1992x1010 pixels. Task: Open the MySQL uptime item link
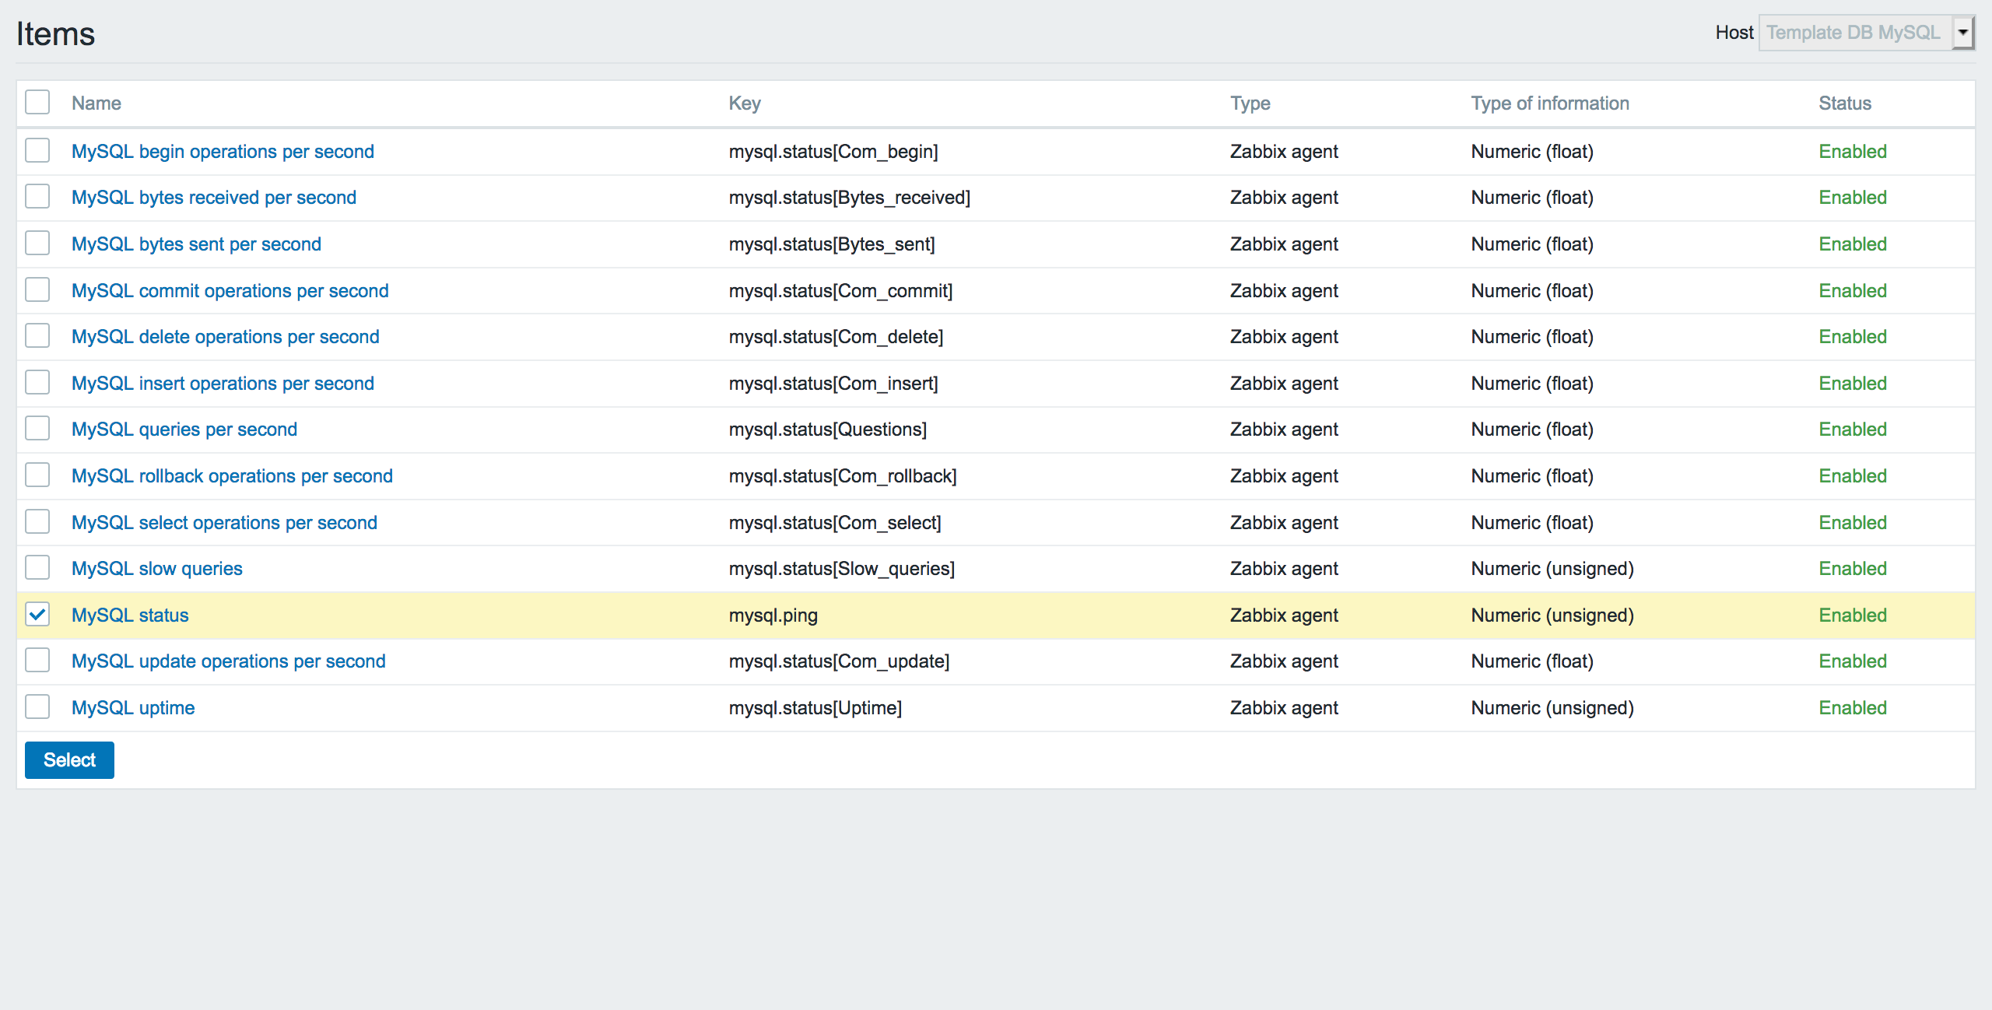[x=133, y=708]
